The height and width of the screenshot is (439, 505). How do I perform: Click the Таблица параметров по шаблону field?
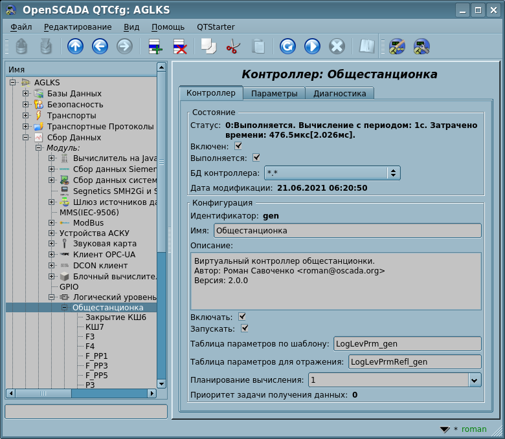407,344
